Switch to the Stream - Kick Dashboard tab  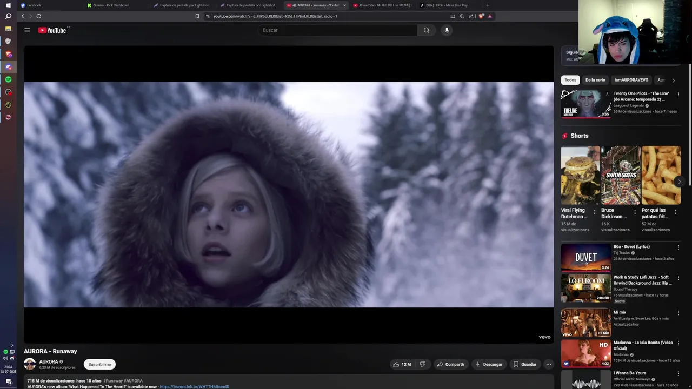(x=111, y=5)
